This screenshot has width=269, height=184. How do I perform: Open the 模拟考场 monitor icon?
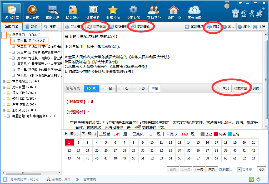pyautogui.click(x=52, y=10)
